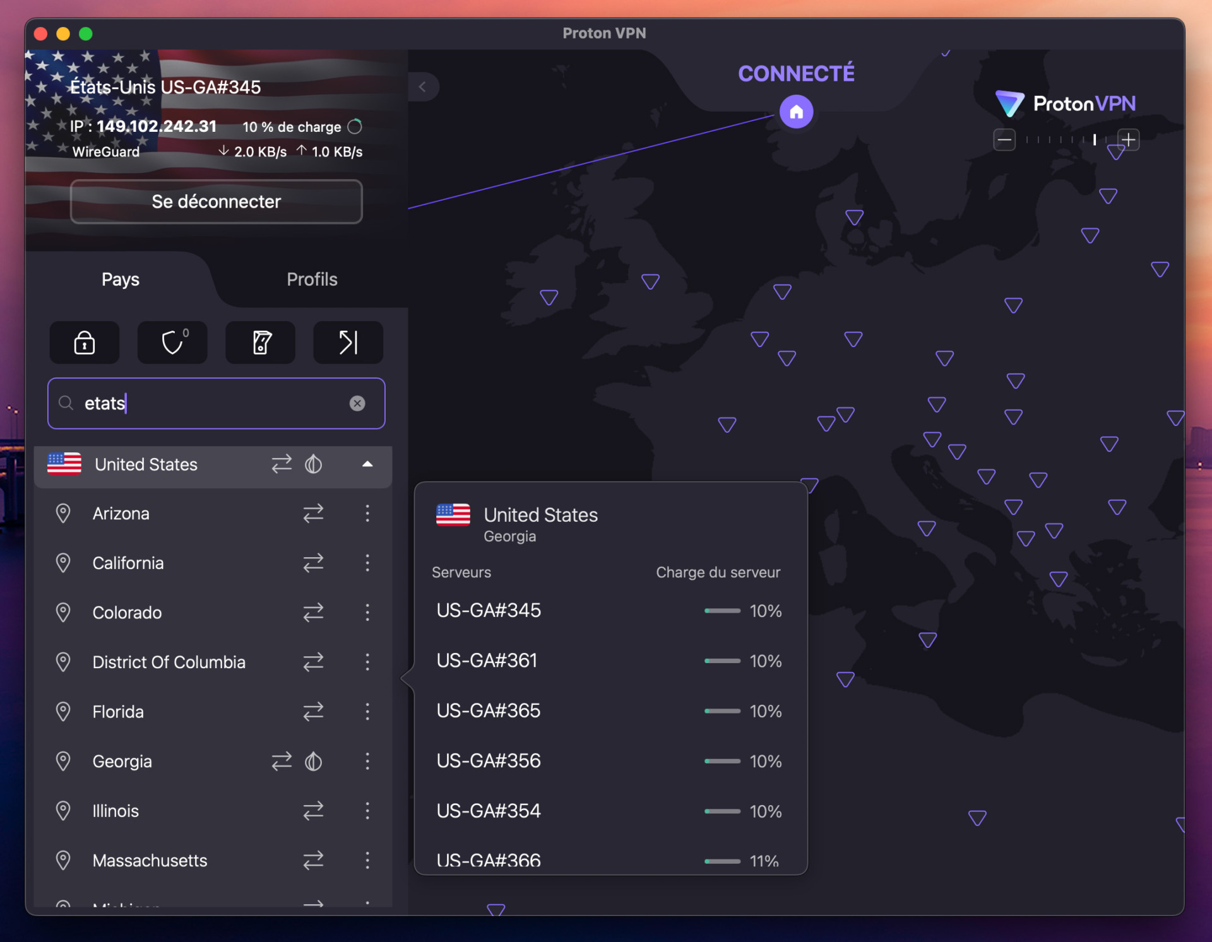1212x942 pixels.
Task: Open three-dot menu for California
Action: [367, 563]
